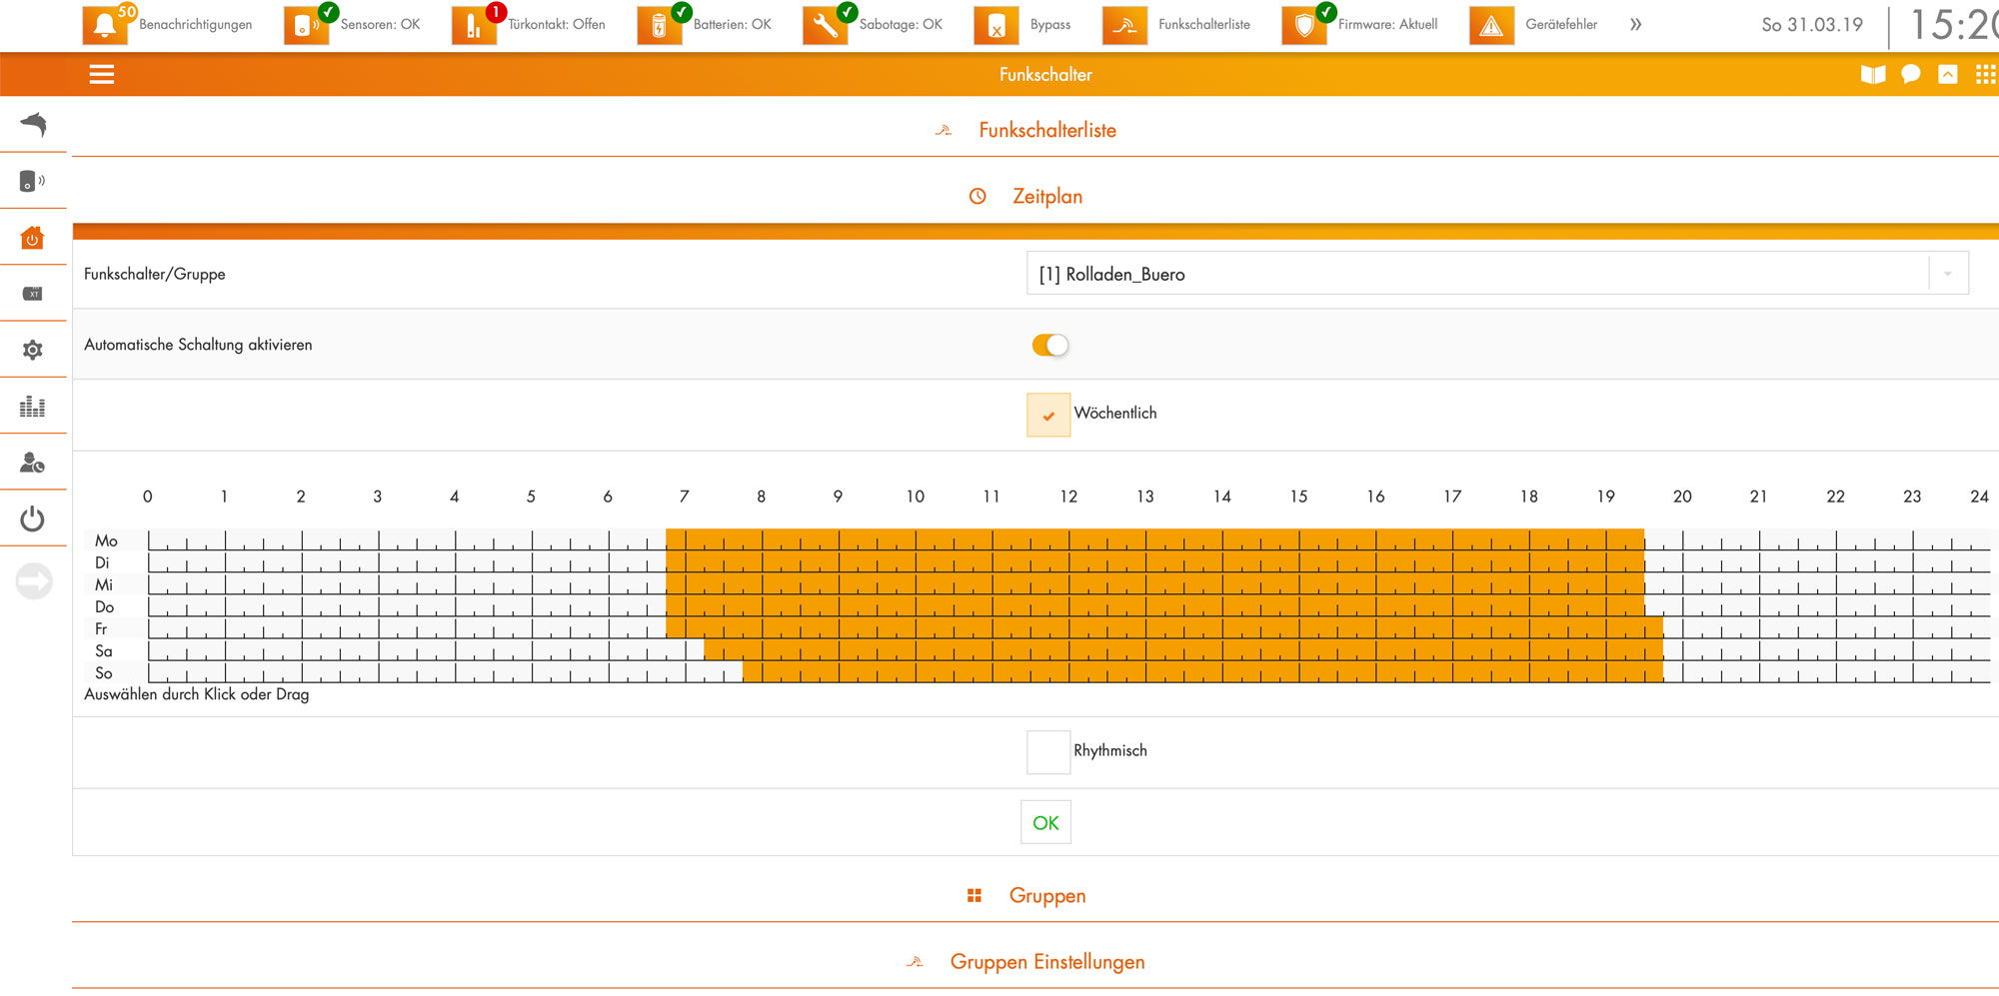Click the back arrow sidebar icon
This screenshot has height=996, width=1999.
pos(33,124)
